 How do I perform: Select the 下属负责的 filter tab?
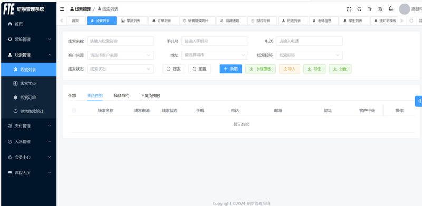pos(150,95)
